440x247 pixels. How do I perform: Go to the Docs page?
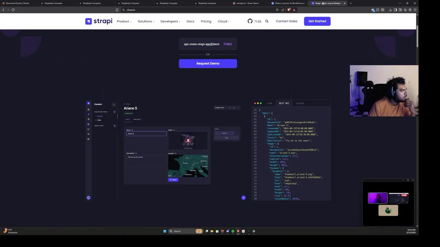pyautogui.click(x=190, y=21)
